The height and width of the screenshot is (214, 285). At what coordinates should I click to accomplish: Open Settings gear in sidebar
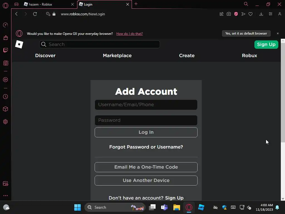[6, 121]
